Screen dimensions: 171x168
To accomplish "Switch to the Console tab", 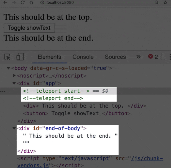I will (83, 57).
